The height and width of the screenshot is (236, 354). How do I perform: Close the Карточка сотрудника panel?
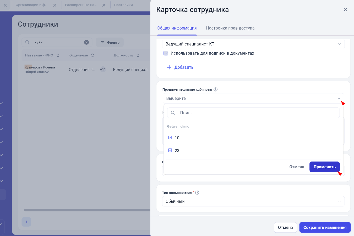[345, 10]
